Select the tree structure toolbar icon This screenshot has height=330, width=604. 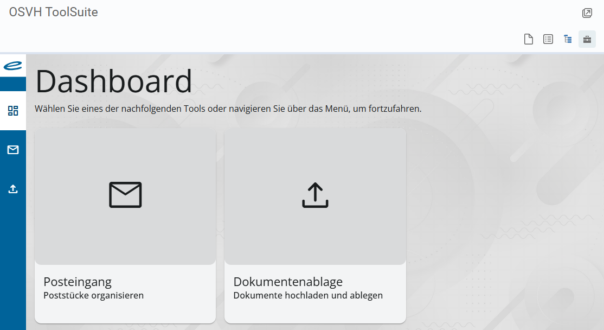click(x=568, y=39)
